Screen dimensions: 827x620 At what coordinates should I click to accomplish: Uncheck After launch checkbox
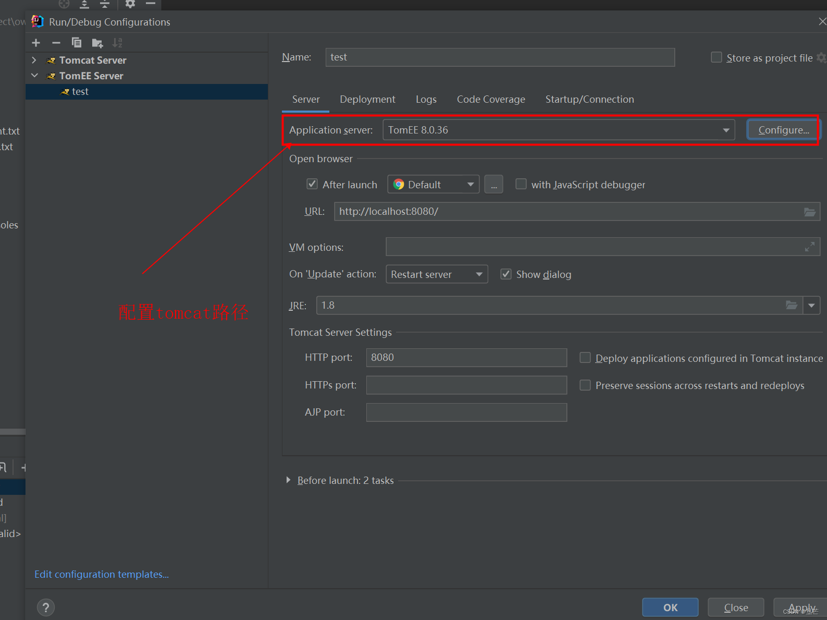tap(312, 184)
